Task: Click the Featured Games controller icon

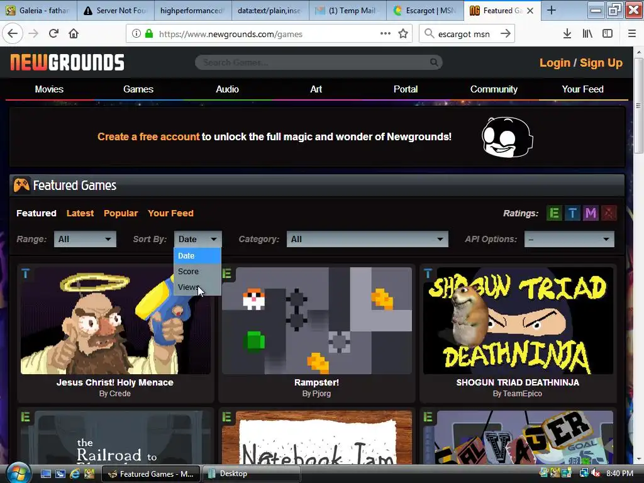Action: coord(21,185)
